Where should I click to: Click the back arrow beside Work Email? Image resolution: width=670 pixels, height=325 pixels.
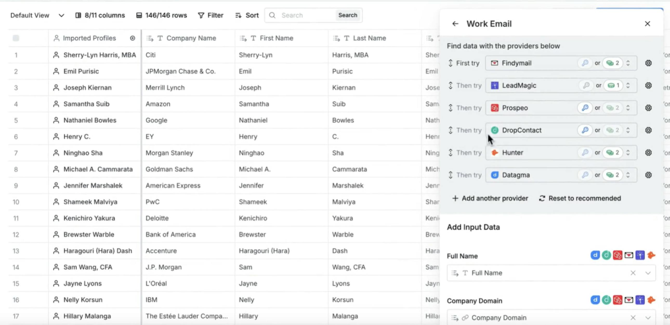455,24
